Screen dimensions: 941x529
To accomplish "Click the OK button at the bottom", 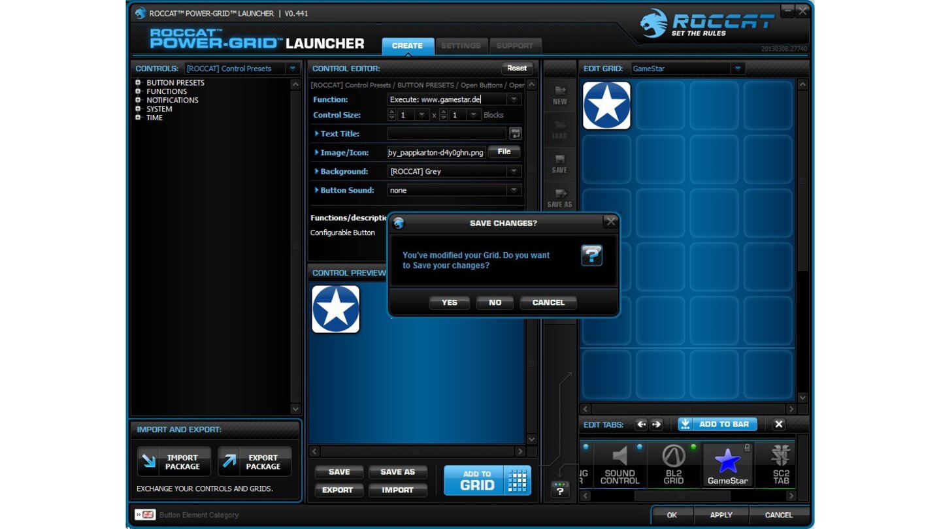I will pyautogui.click(x=672, y=515).
